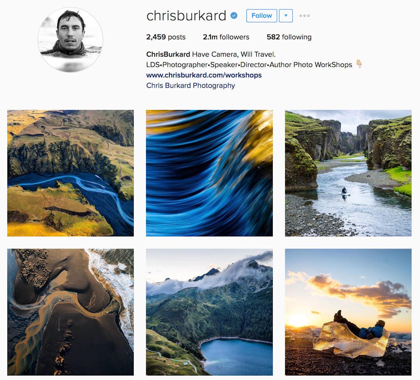Click the Follow button

pyautogui.click(x=261, y=16)
